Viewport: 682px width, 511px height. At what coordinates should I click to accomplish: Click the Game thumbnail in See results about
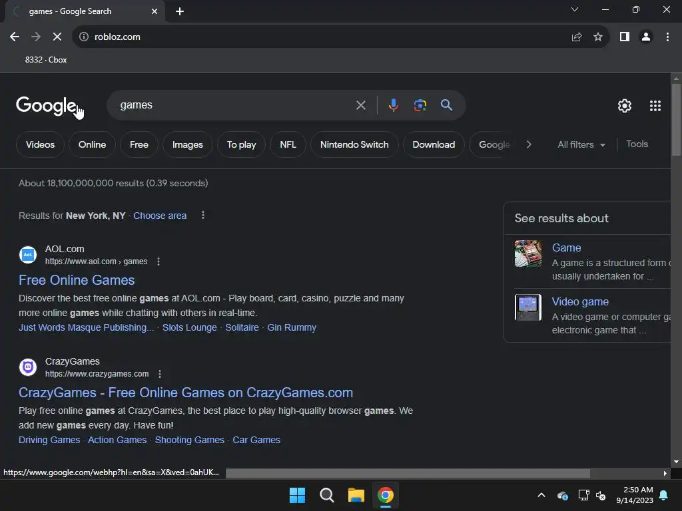pyautogui.click(x=528, y=254)
